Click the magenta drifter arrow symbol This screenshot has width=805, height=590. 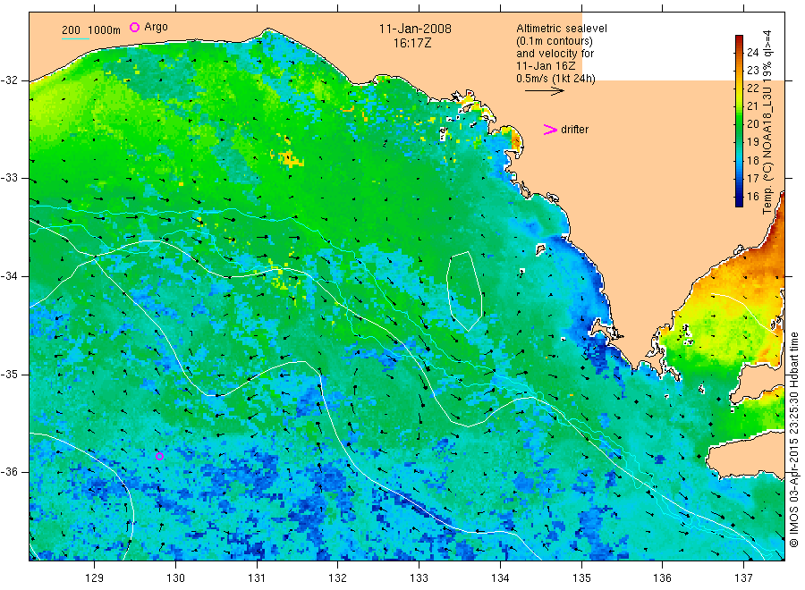[550, 130]
